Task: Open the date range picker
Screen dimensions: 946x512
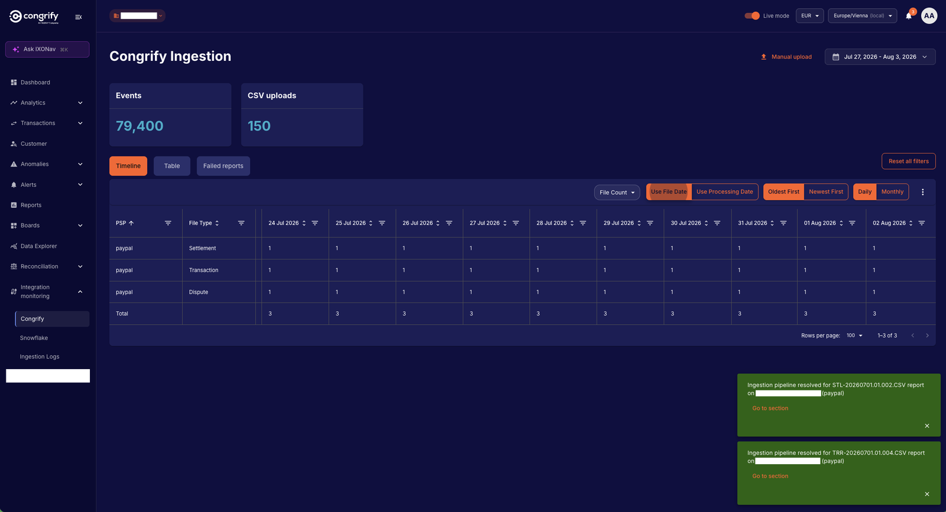Action: pyautogui.click(x=880, y=57)
